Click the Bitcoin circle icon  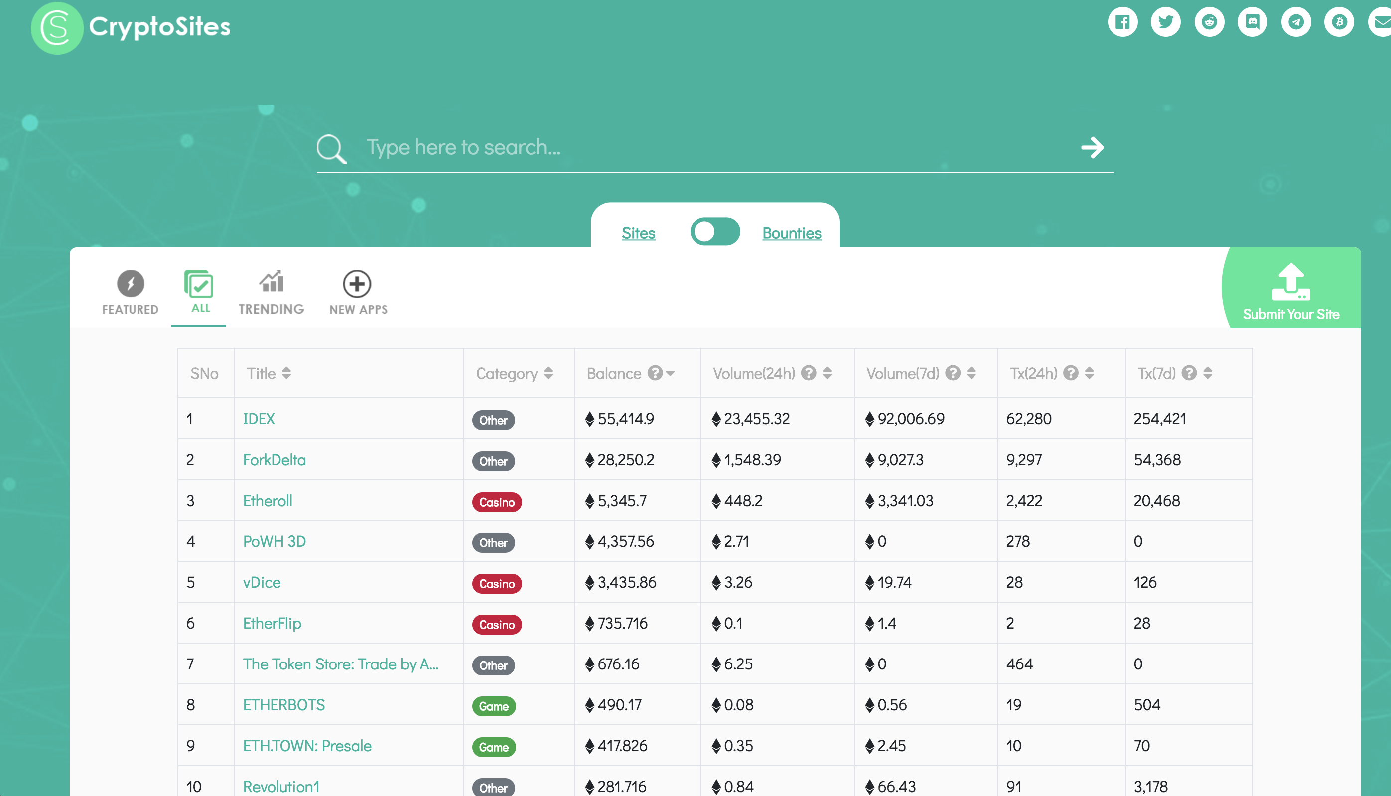pos(1339,22)
